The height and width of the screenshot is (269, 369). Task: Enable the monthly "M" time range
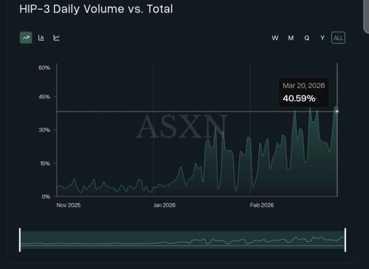tap(291, 38)
